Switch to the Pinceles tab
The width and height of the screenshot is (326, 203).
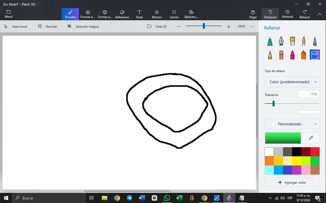(70, 14)
